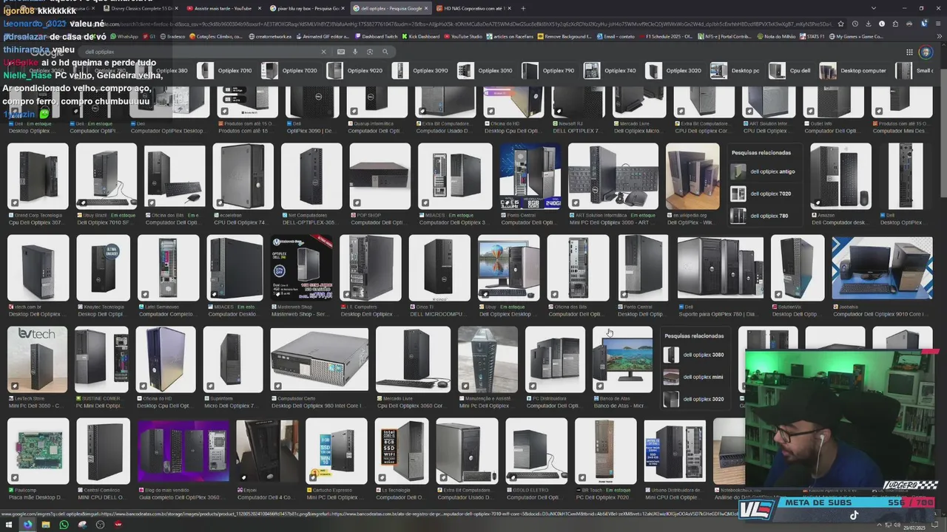Open the new tab with plus button
This screenshot has height=532, width=947.
tap(523, 8)
